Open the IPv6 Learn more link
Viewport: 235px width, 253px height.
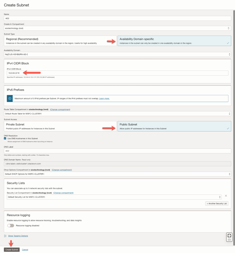(104, 98)
